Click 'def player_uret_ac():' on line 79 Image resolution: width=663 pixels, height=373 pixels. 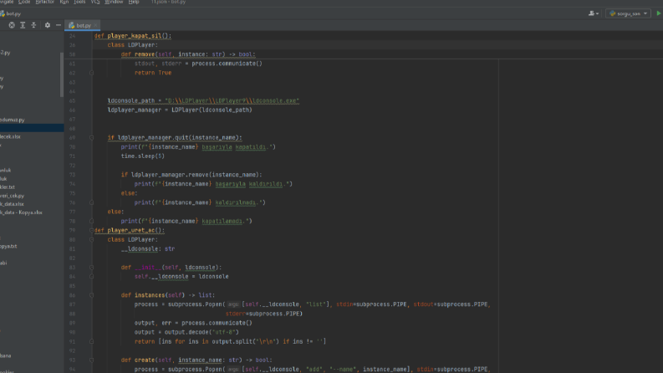click(x=130, y=231)
